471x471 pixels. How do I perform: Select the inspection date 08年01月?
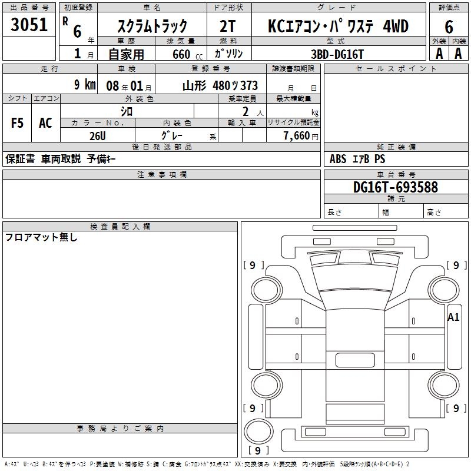coord(129,86)
